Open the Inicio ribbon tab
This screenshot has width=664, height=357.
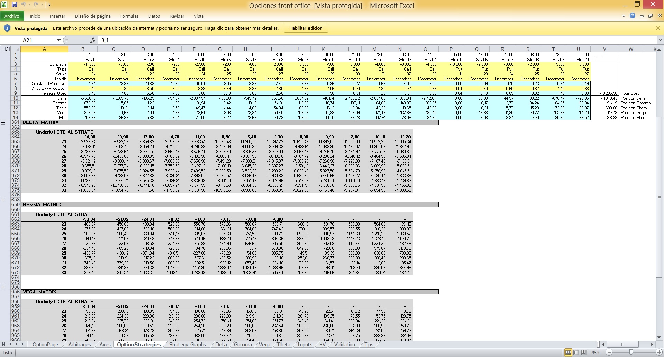(35, 16)
